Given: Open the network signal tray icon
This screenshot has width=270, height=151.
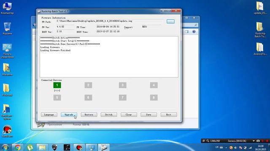Looking at the screenshot, I should pyautogui.click(x=250, y=148).
